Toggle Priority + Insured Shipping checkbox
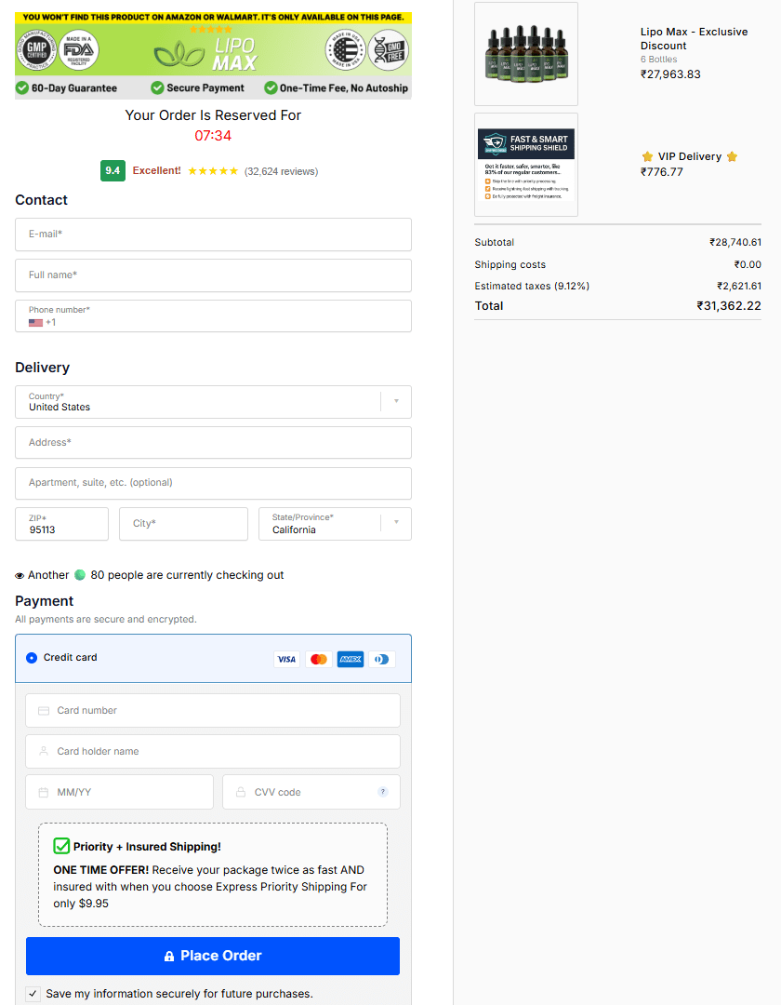The width and height of the screenshot is (781, 1005). (61, 846)
